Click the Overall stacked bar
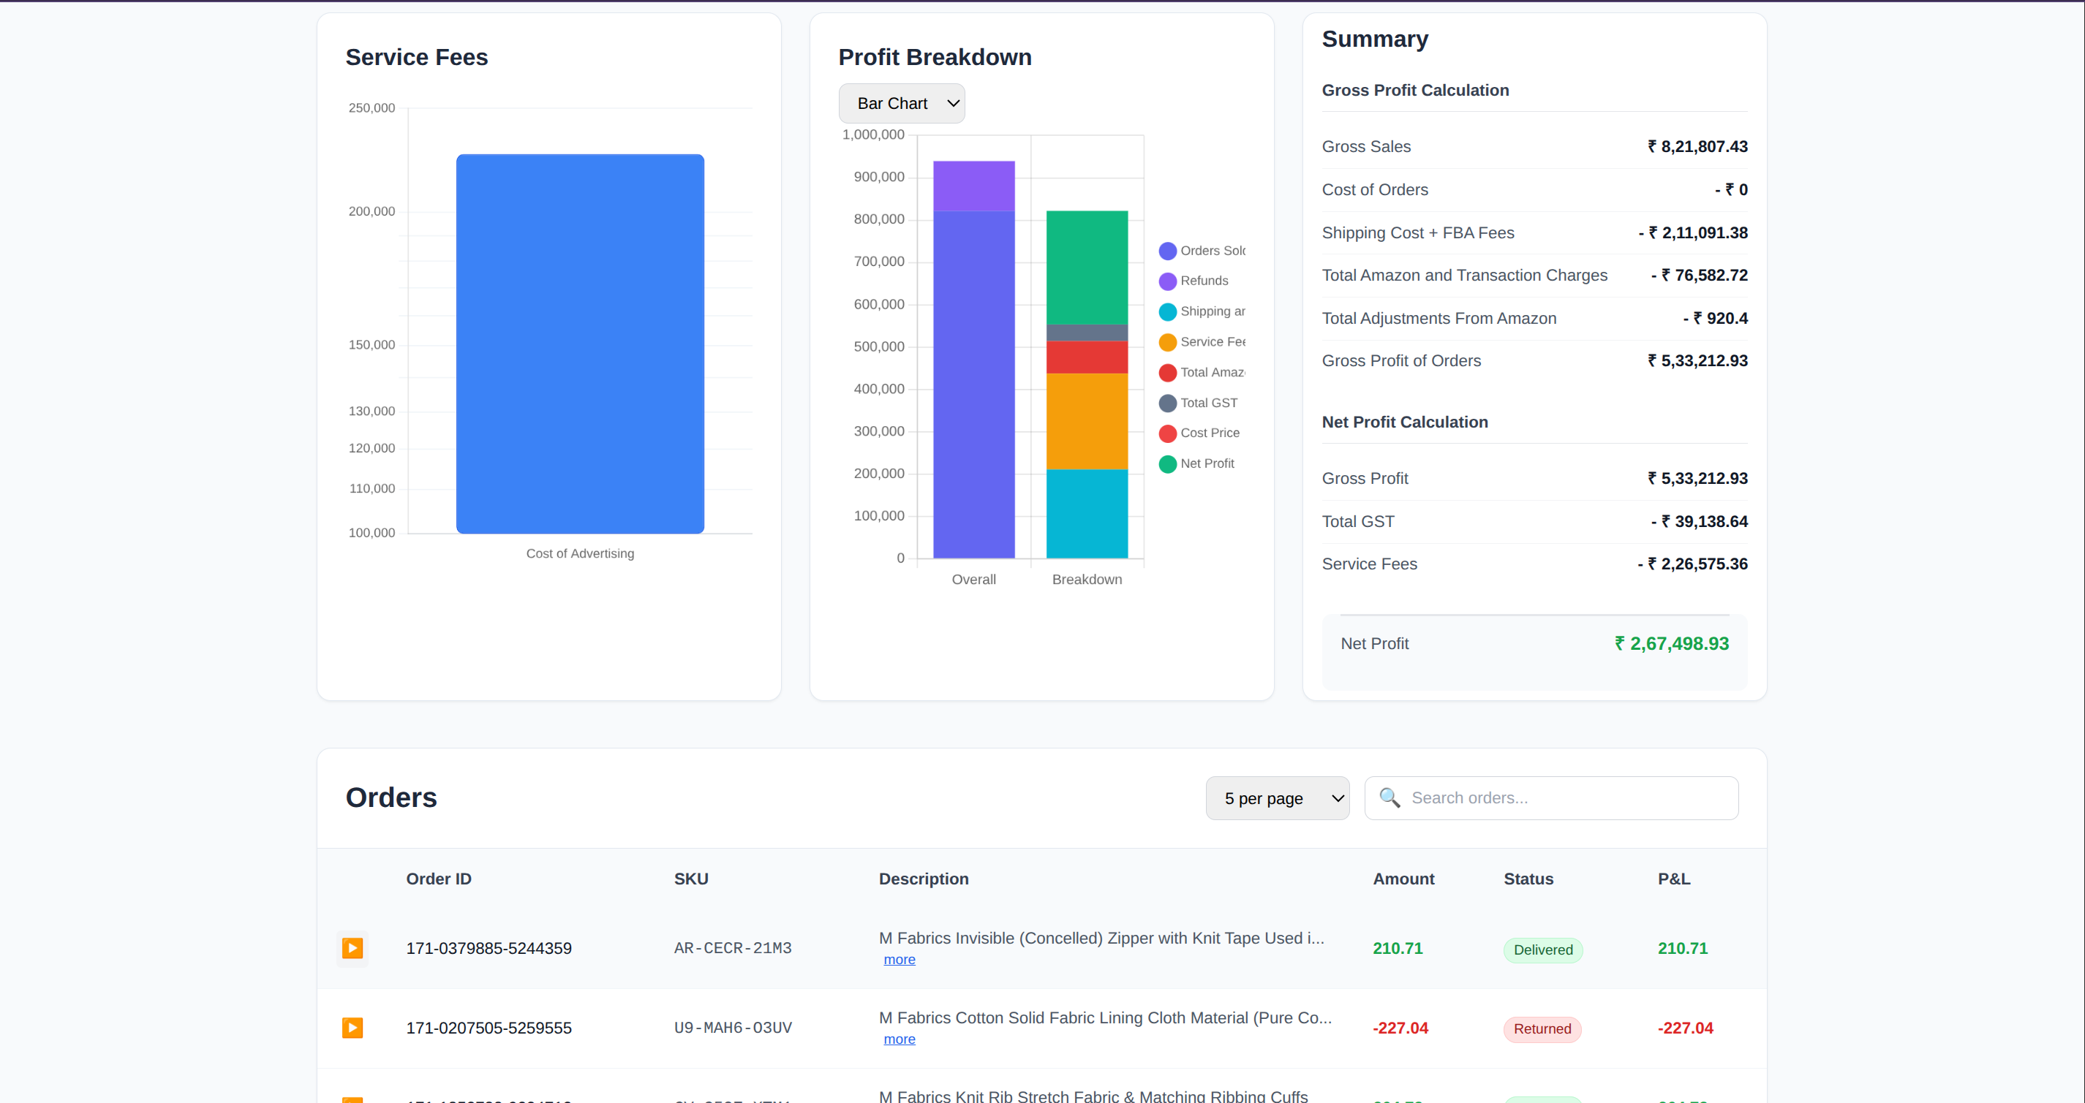The image size is (2085, 1103). (x=973, y=360)
